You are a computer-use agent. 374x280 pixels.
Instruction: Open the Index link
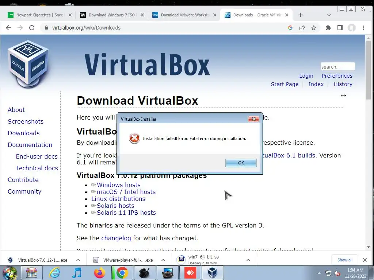[x=316, y=84]
